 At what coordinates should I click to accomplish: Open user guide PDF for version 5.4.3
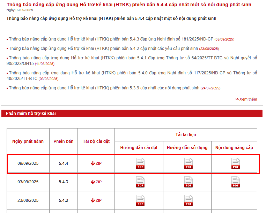189,182
